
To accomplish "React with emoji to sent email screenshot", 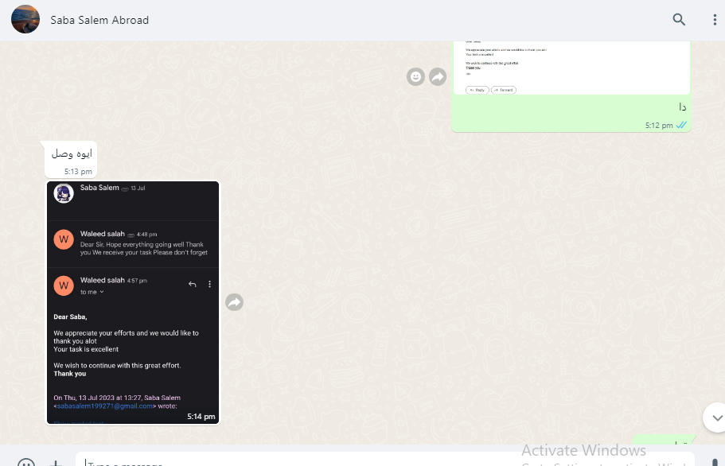I will (x=415, y=76).
